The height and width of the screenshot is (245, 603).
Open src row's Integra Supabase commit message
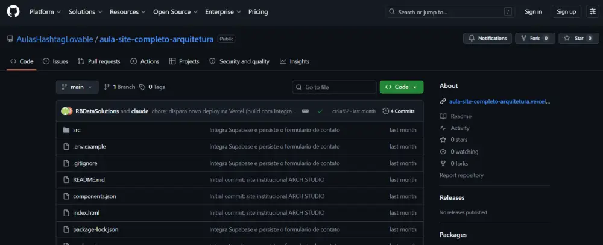point(274,130)
